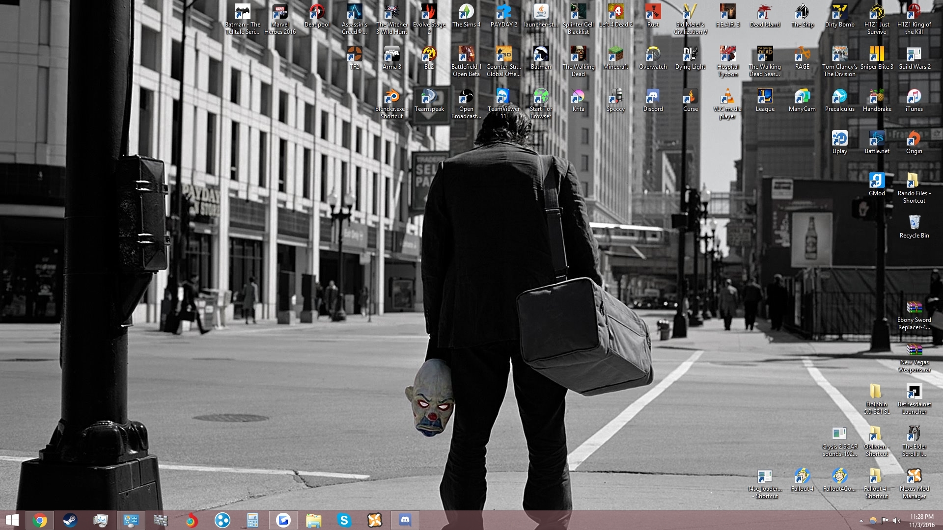Viewport: 943px width, 530px height.
Task: Open the f4se_loader Shortcut
Action: click(x=765, y=484)
